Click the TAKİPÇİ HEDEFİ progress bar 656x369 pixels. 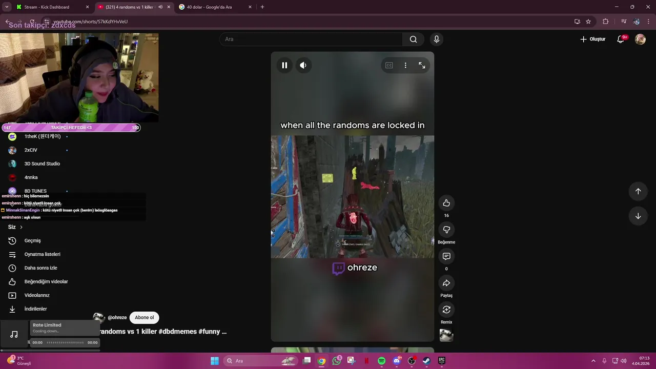[x=71, y=128]
